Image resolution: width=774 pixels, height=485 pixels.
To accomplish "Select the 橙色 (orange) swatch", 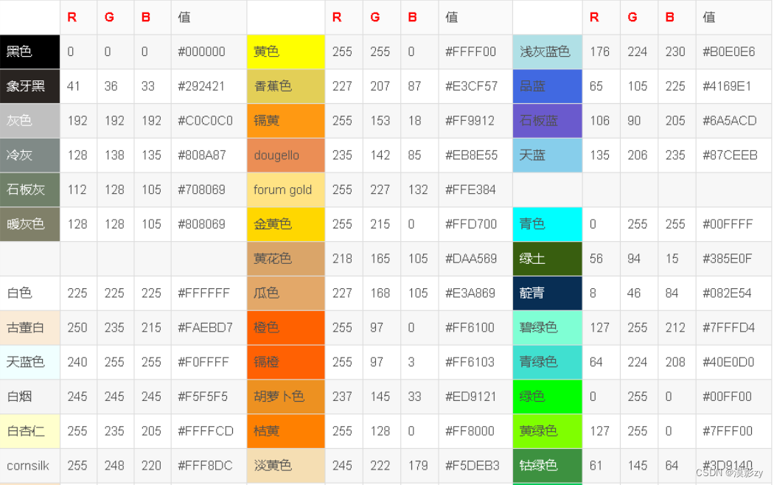I will pyautogui.click(x=285, y=327).
